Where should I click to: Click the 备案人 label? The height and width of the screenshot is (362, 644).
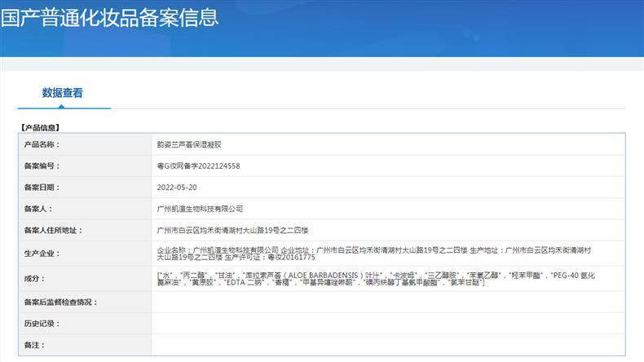click(x=38, y=209)
